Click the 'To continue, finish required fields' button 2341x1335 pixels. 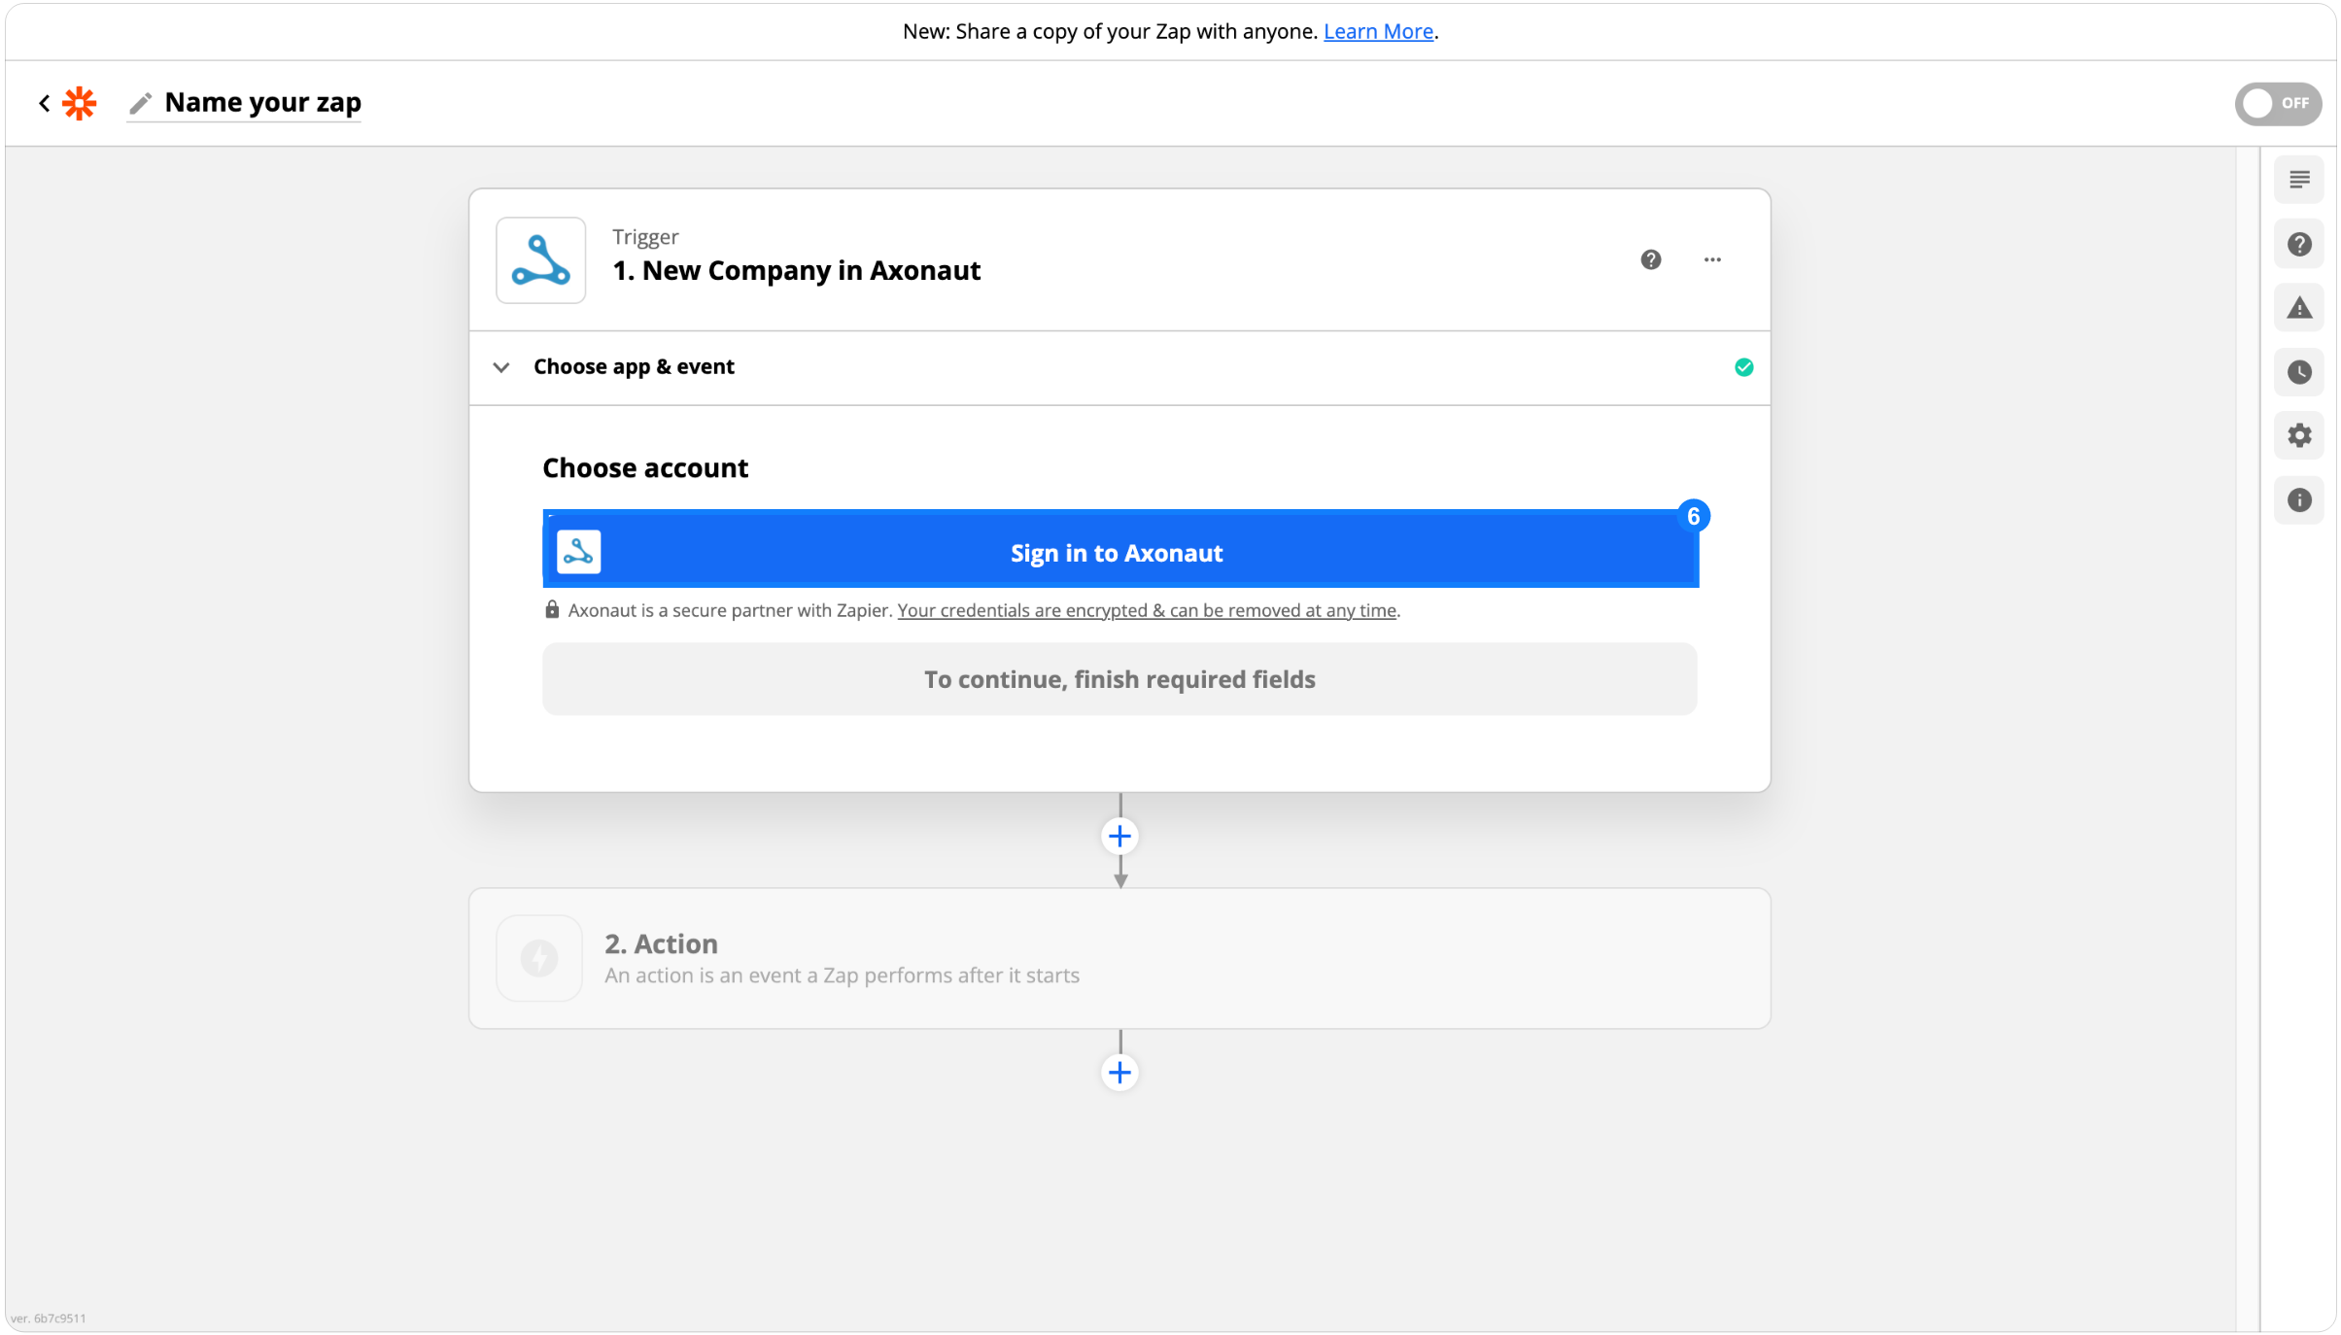click(1119, 679)
